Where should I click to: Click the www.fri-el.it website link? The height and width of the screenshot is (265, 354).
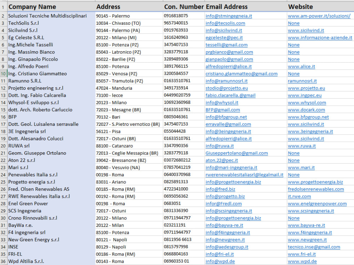point(302,254)
